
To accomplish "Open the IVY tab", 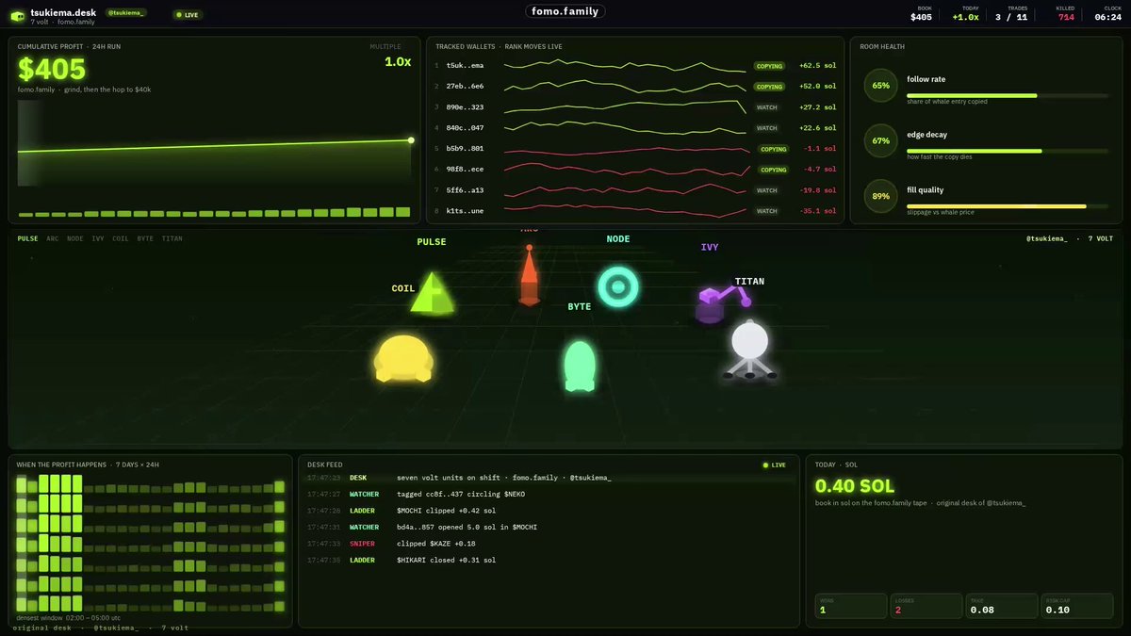I will 98,238.
